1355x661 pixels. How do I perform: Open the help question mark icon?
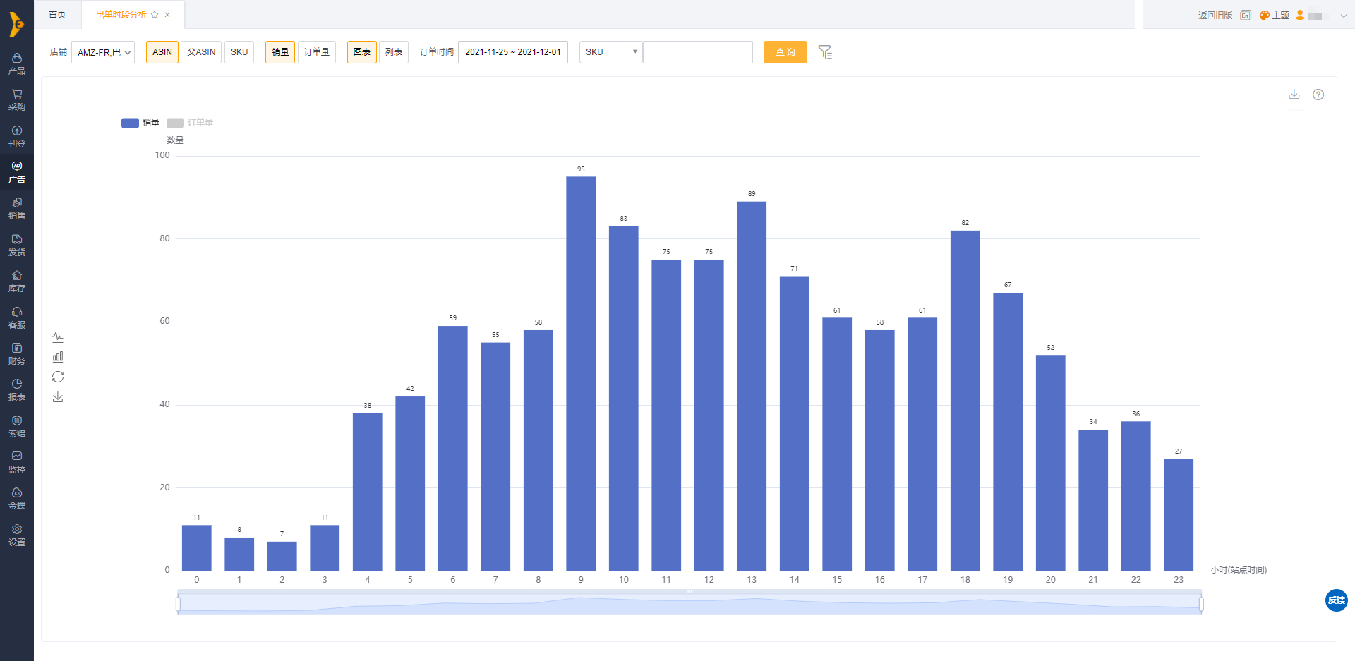tap(1318, 95)
